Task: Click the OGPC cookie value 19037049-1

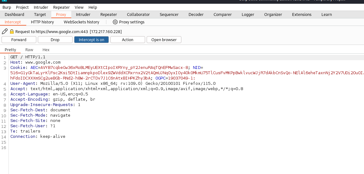Action: [182, 78]
